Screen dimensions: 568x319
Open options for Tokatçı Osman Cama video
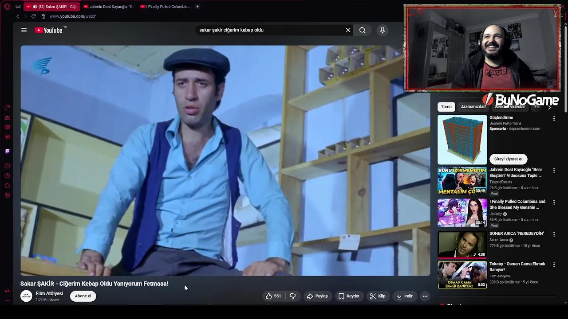coord(554,265)
